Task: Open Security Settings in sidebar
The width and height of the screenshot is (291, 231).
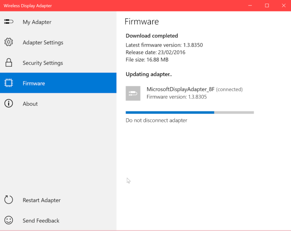Action: [x=43, y=63]
